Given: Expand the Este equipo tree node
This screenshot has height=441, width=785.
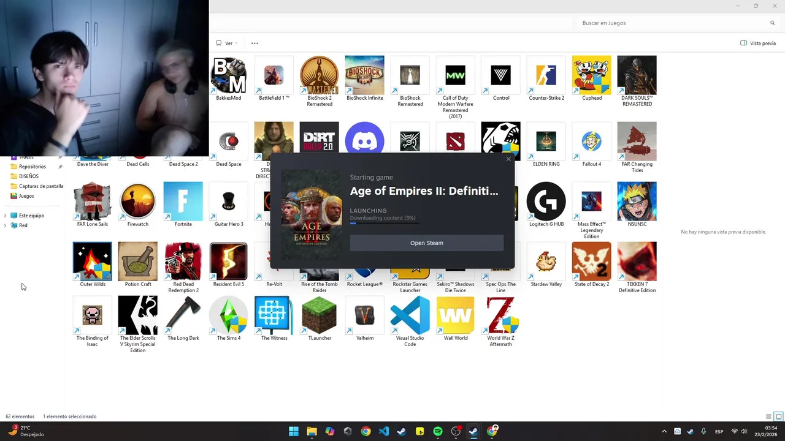Looking at the screenshot, I should tap(6, 216).
